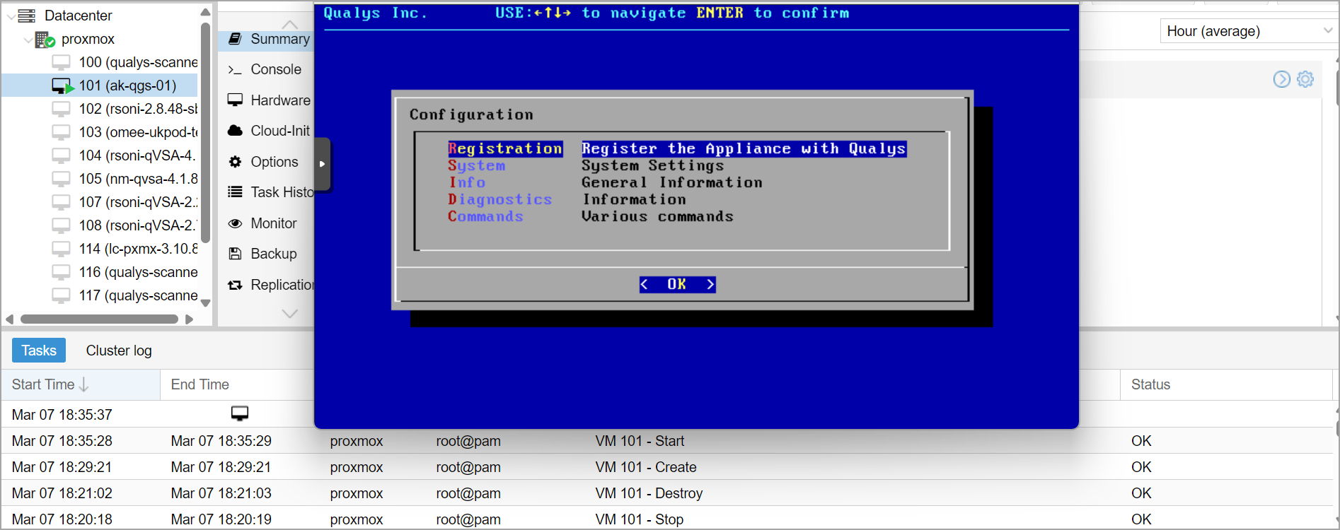Switch to the Cluster log tab
The height and width of the screenshot is (530, 1340).
coord(119,351)
